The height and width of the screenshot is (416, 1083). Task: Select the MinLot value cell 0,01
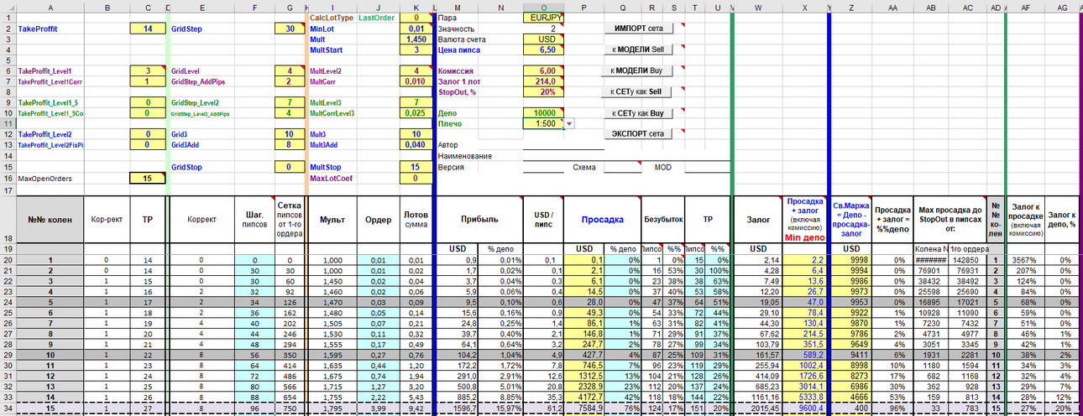[x=416, y=28]
